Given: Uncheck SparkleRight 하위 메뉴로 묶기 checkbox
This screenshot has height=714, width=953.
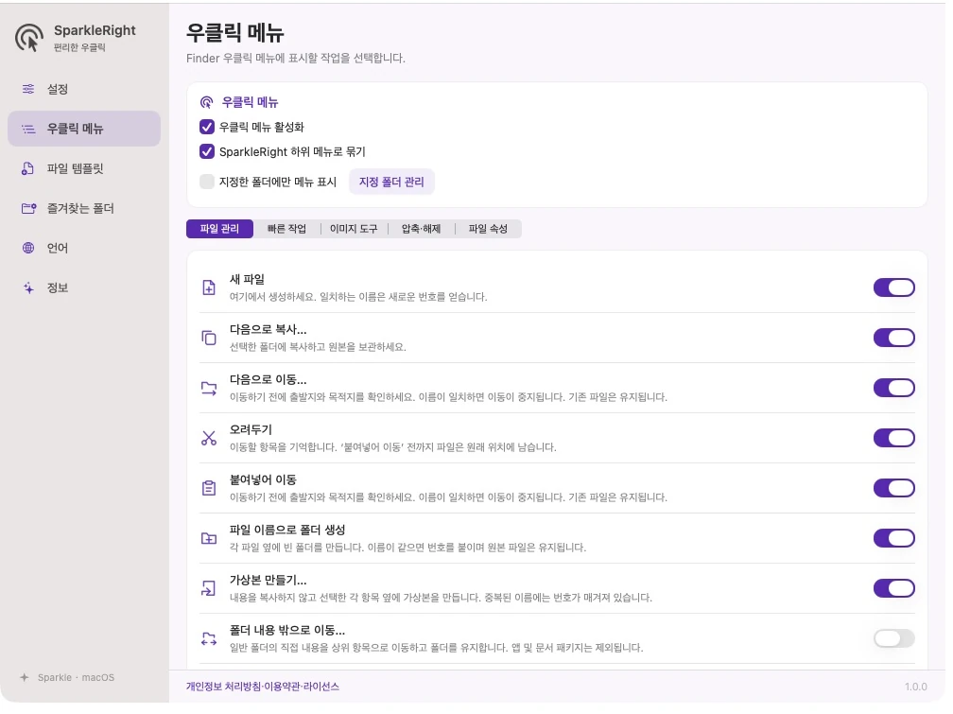Looking at the screenshot, I should pos(207,151).
